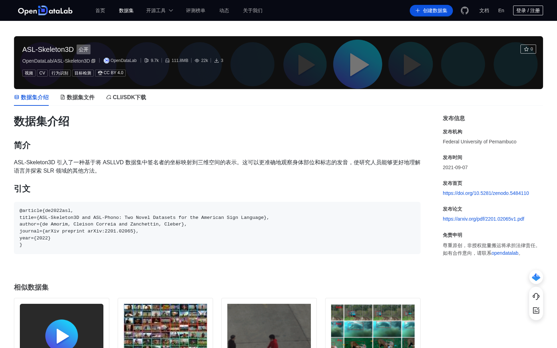This screenshot has height=348, width=557.
Task: Click the file icon beside 数据集文件
Action: click(63, 97)
